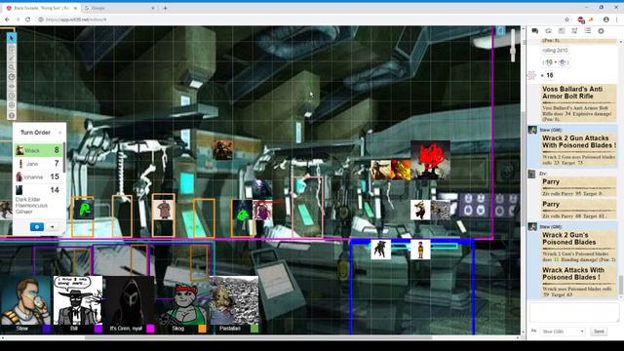The image size is (624, 351).
Task: Choose the Drawing brush tool
Action: point(12,58)
